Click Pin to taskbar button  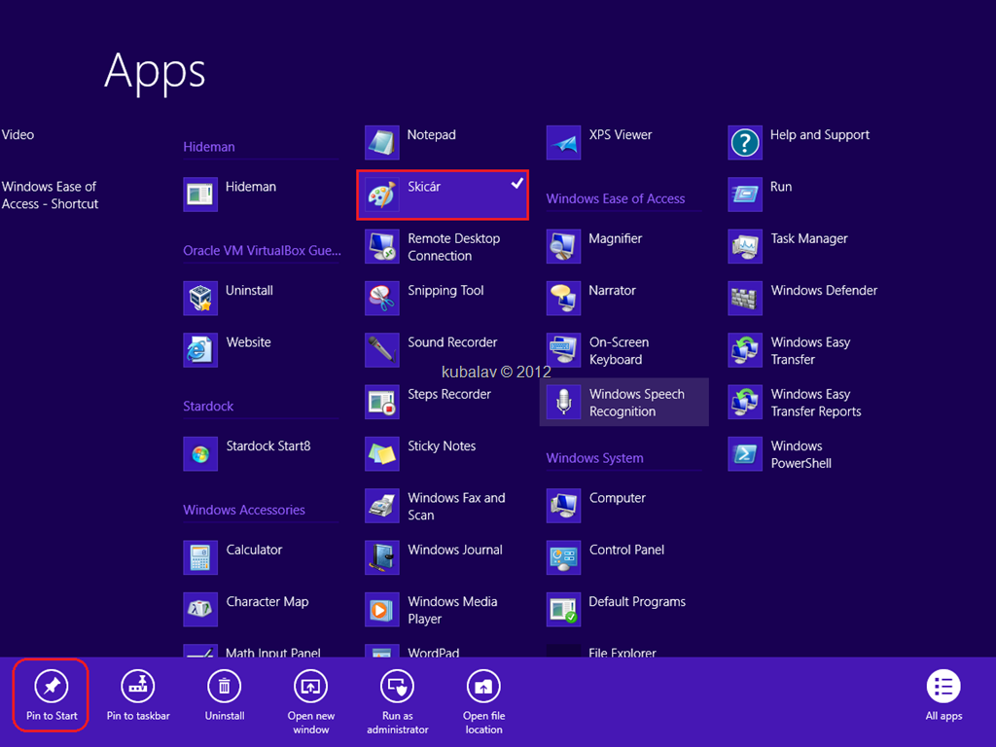point(138,695)
